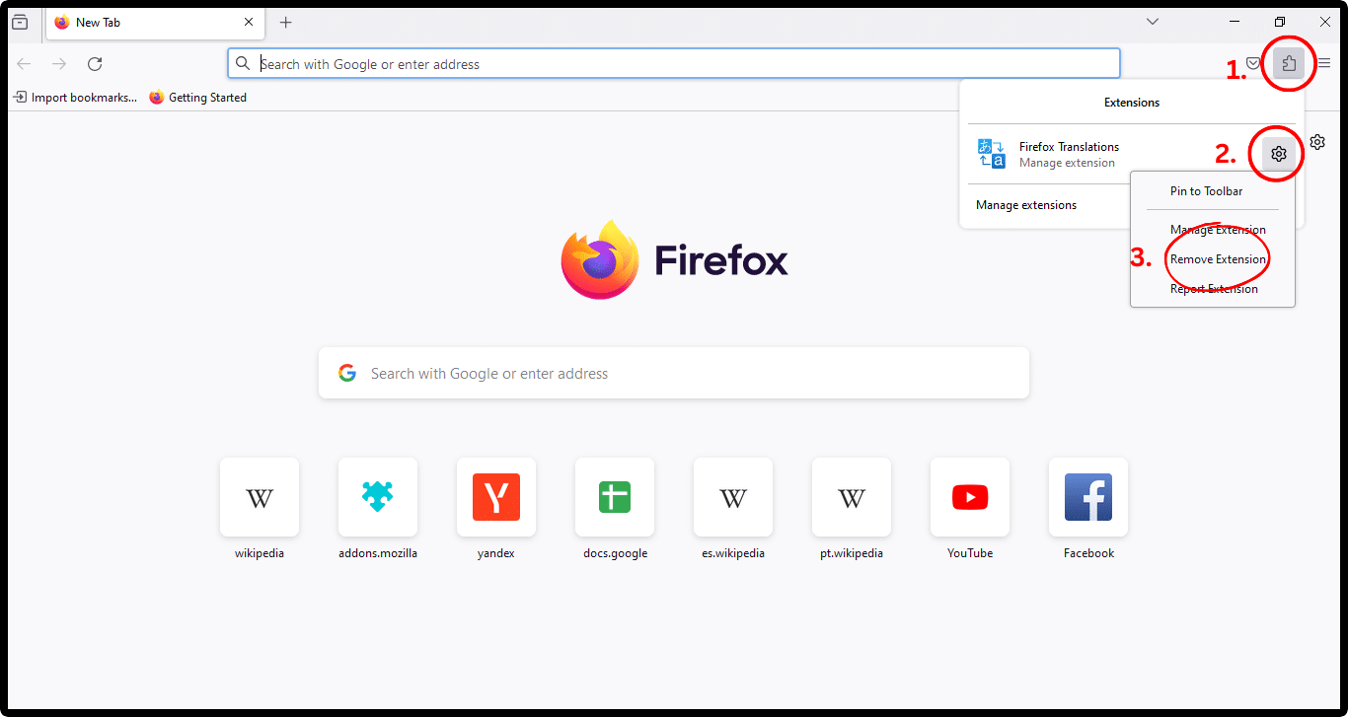
Task: Go back with the Back arrow
Action: (x=24, y=64)
